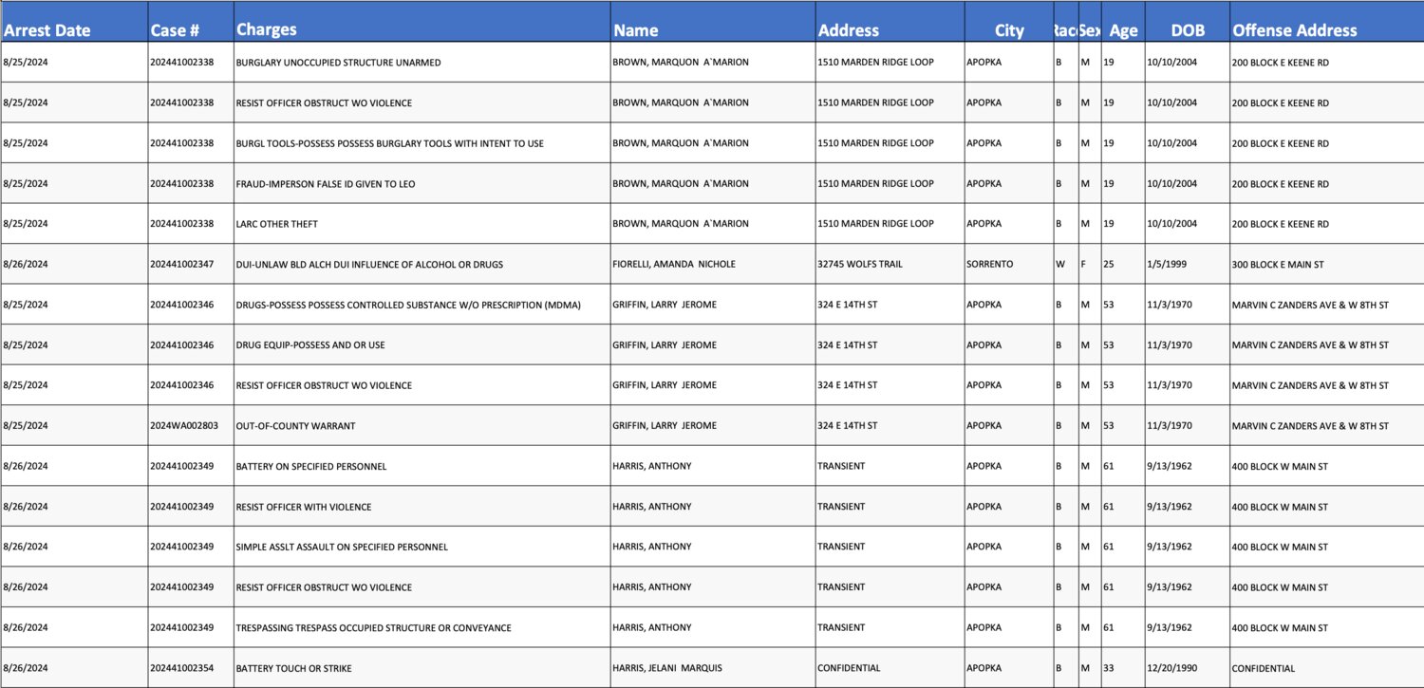Click the CONFIDENTIAL address cell for Jelani Harris
Viewport: 1424px width, 688px height.
(890, 668)
